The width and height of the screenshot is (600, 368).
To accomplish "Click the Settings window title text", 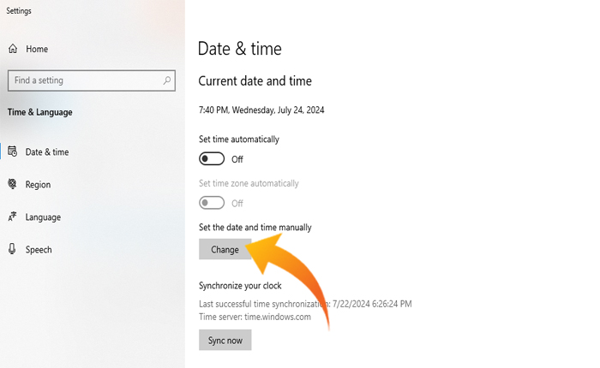I will coord(19,11).
